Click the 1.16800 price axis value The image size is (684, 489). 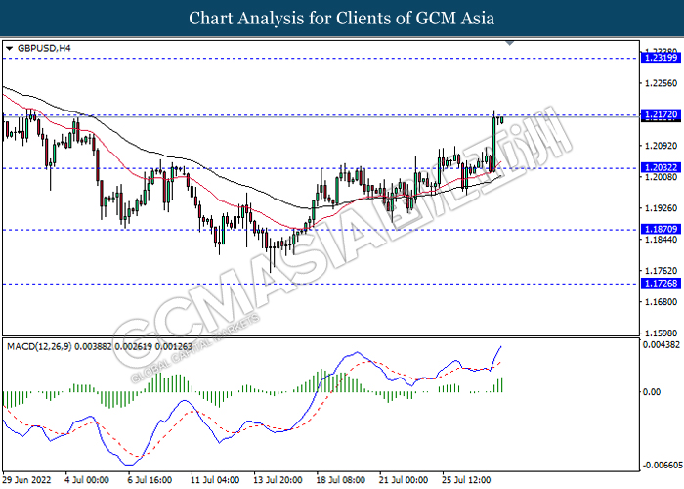[661, 301]
